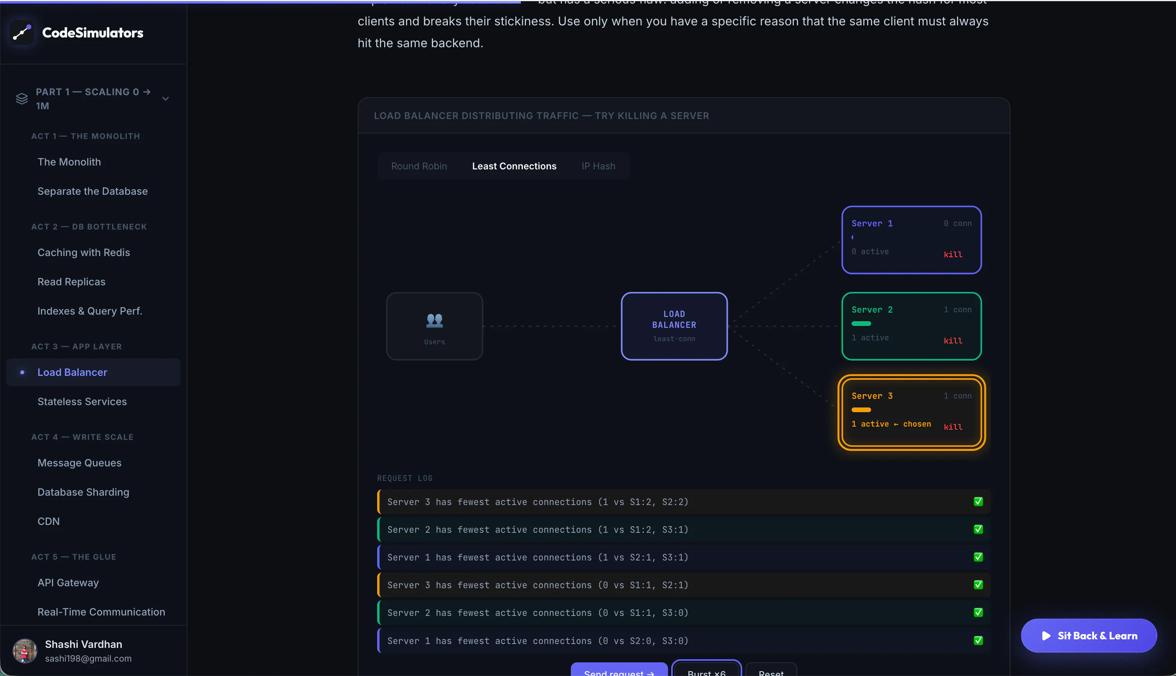Open Real-Time Communication lesson
Screen dimensions: 1176x676
pos(101,612)
